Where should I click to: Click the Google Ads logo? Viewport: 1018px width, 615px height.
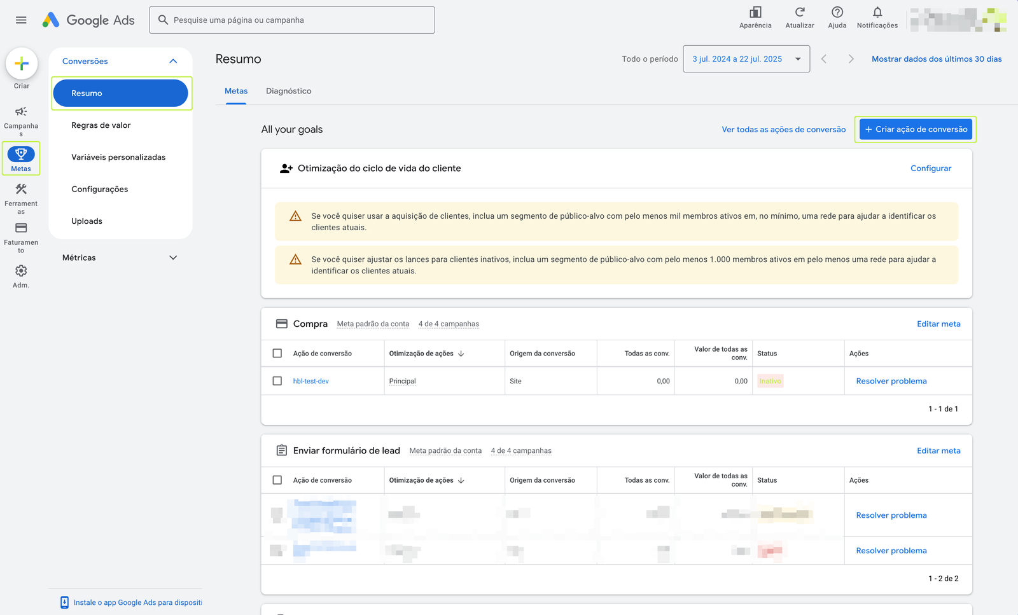(88, 20)
